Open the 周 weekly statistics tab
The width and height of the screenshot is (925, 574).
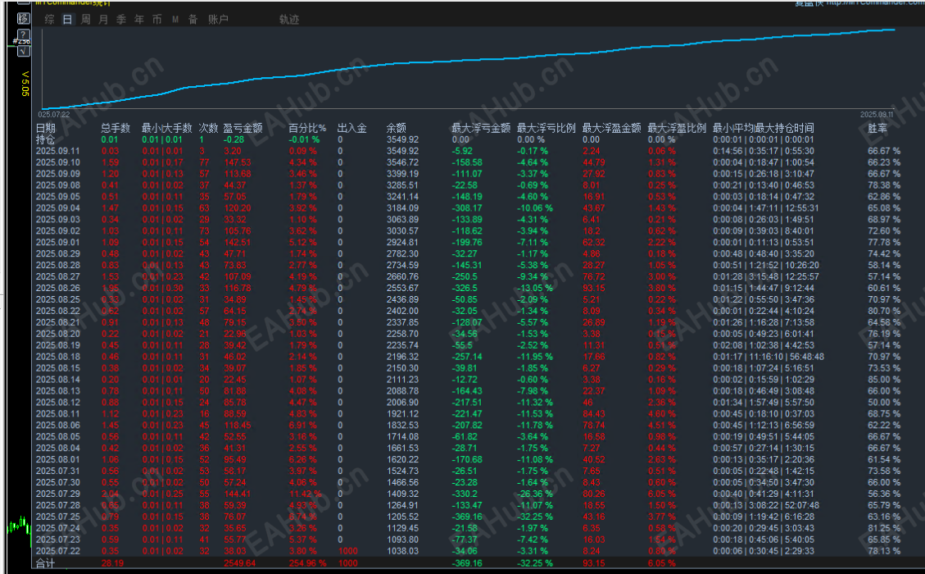(85, 20)
